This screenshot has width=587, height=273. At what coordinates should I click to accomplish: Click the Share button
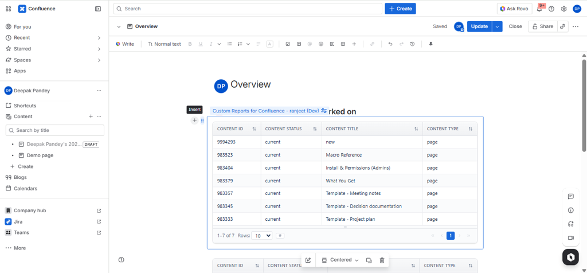click(x=543, y=26)
